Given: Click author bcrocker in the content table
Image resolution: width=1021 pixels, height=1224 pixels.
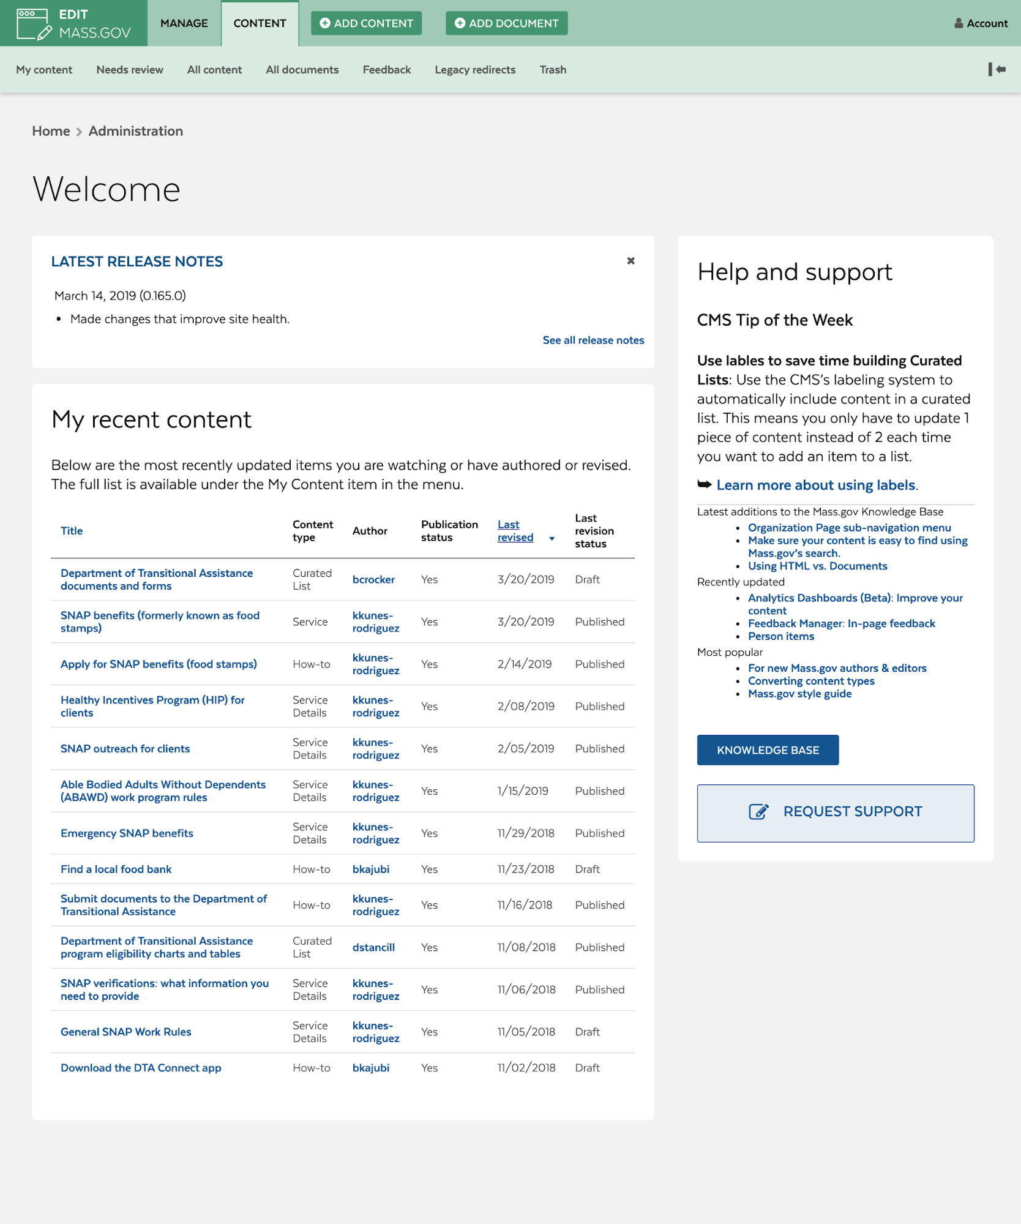Looking at the screenshot, I should pos(373,579).
